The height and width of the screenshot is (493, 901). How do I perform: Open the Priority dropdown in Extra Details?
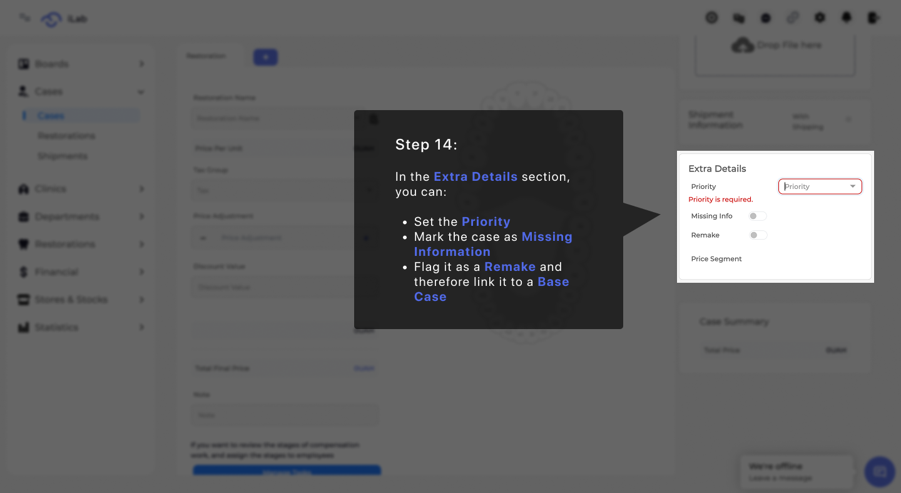pos(820,186)
